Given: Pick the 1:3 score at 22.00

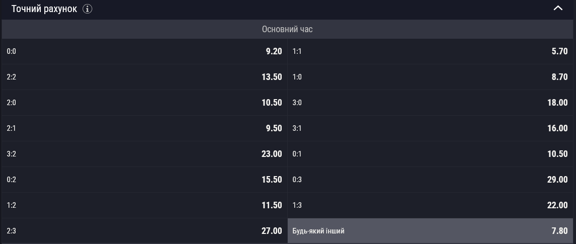Looking at the screenshot, I should click(x=430, y=205).
